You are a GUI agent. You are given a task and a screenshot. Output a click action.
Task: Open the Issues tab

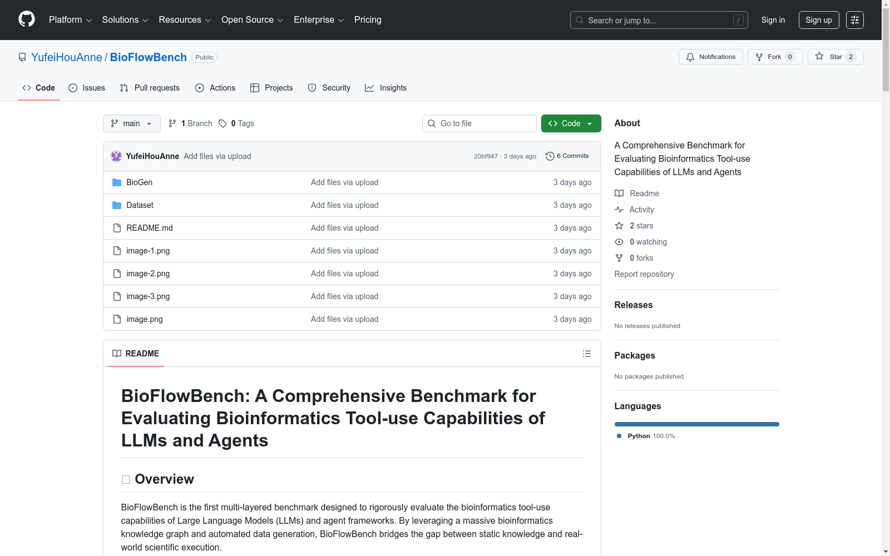pyautogui.click(x=87, y=88)
